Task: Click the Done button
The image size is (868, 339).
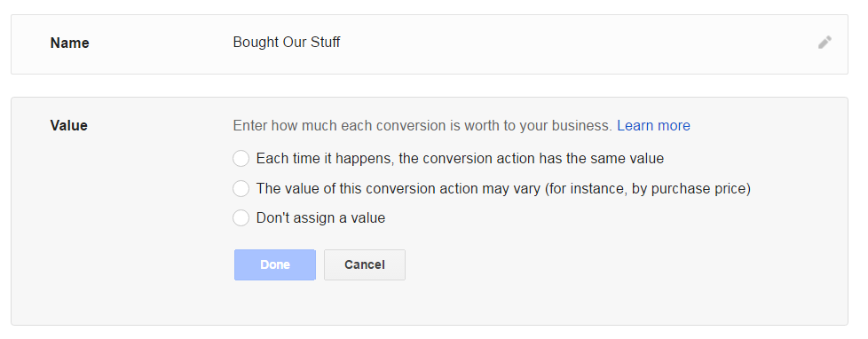Action: point(275,264)
